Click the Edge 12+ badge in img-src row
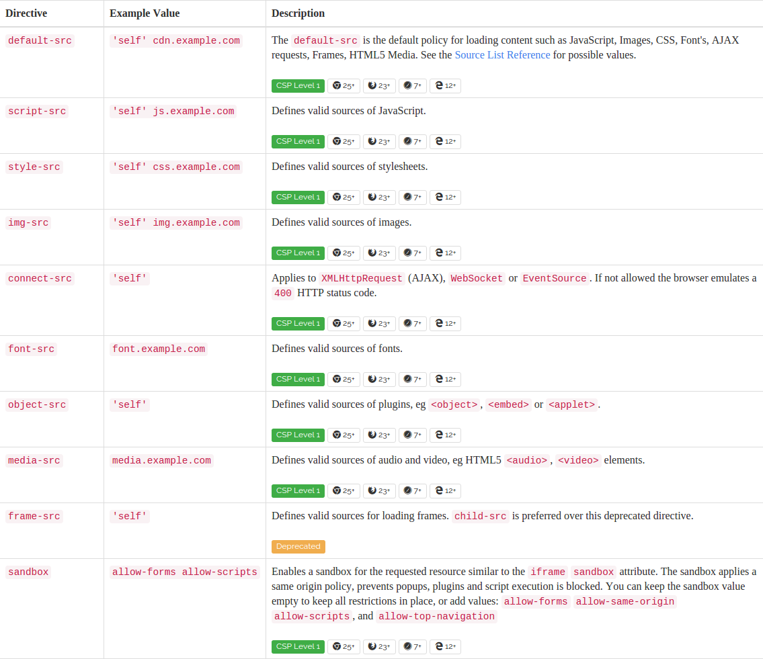The image size is (763, 659). pos(445,253)
